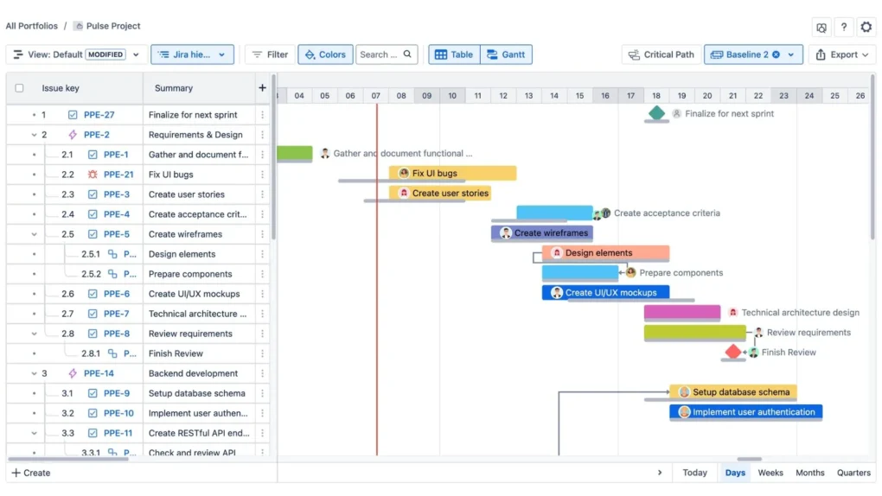This screenshot has height=496, width=882.
Task: Toggle the select-all checkbox in header
Action: pos(19,88)
